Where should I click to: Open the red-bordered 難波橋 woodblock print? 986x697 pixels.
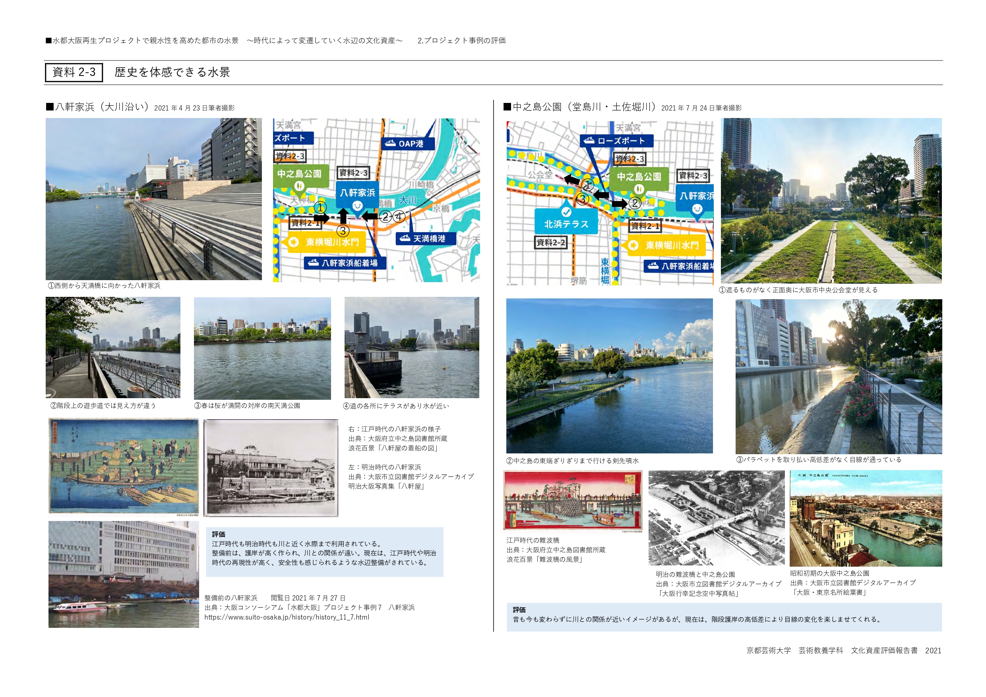pyautogui.click(x=572, y=500)
